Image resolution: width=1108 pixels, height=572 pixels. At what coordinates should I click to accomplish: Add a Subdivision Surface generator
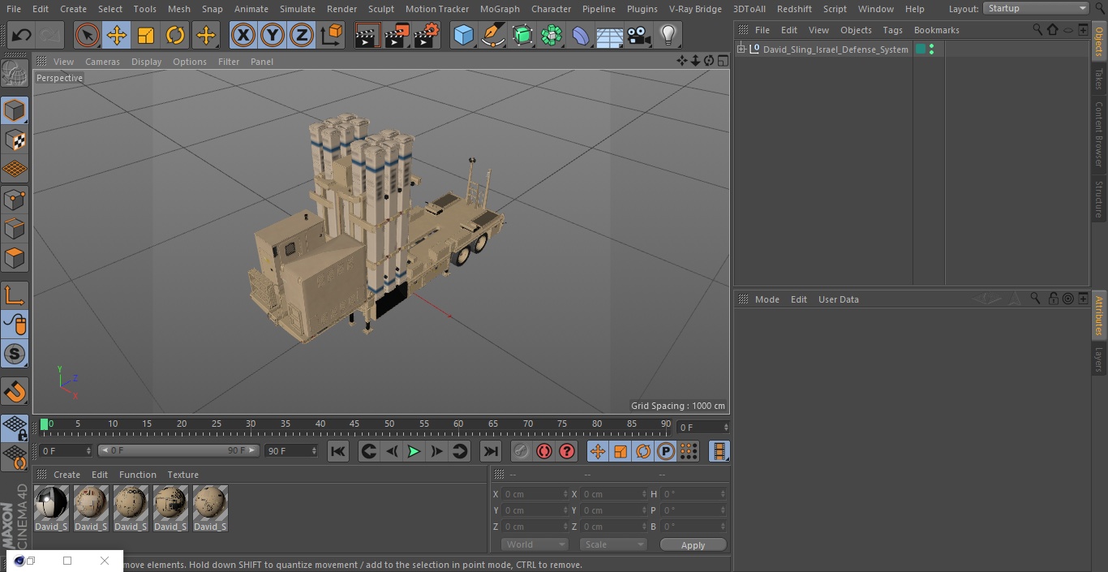522,35
